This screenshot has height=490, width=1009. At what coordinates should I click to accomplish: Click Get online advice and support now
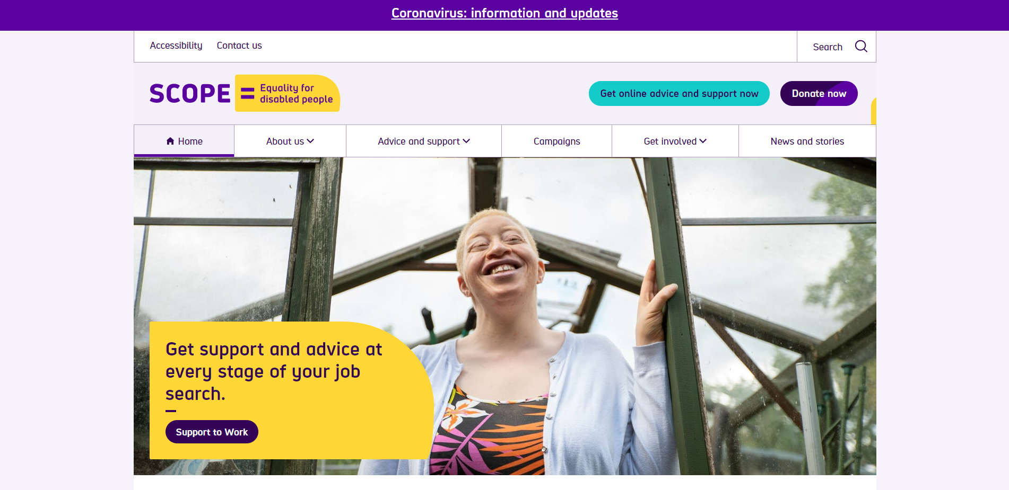(x=679, y=93)
